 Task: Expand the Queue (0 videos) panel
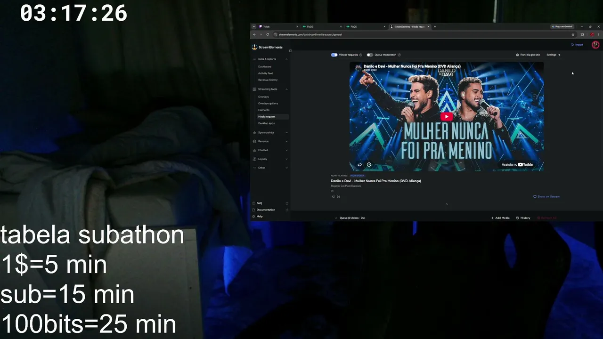350,218
